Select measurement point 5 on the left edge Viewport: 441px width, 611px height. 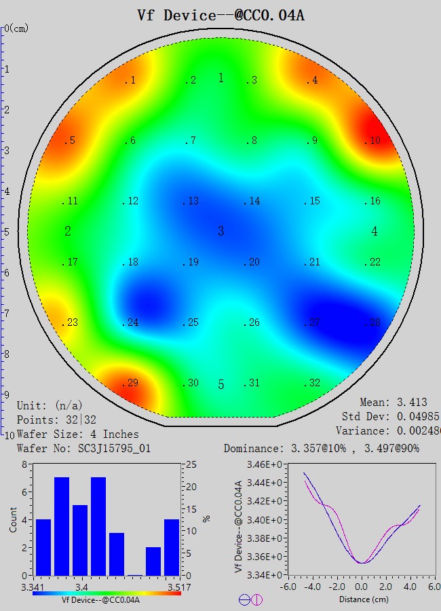click(x=69, y=141)
